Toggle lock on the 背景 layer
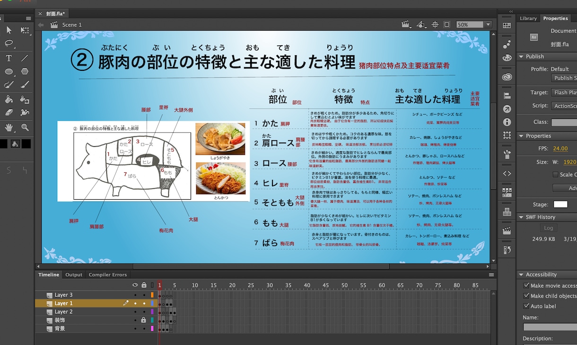Viewport: 577px width, 345px height. pos(144,328)
